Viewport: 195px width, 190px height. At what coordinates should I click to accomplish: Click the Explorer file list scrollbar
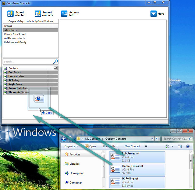191,169
